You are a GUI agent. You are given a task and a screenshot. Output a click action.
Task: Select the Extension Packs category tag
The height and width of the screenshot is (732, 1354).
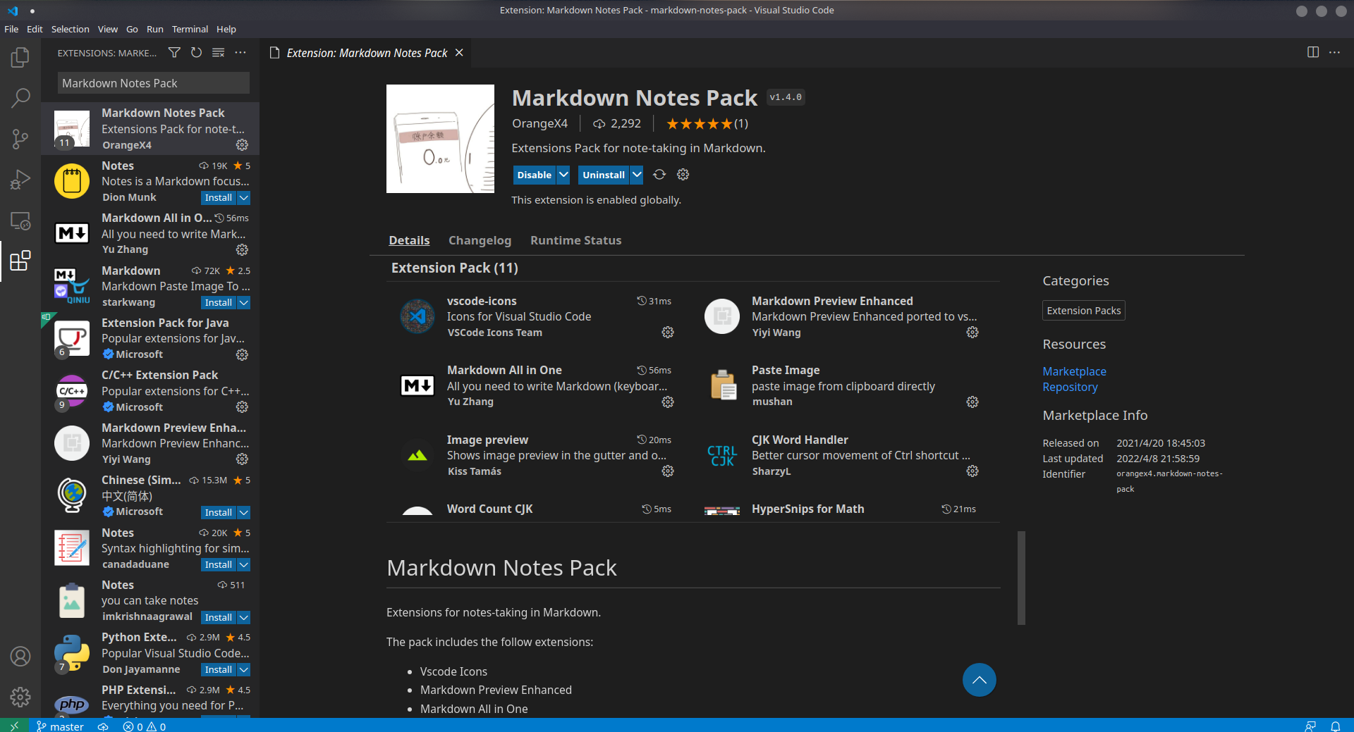tap(1084, 311)
